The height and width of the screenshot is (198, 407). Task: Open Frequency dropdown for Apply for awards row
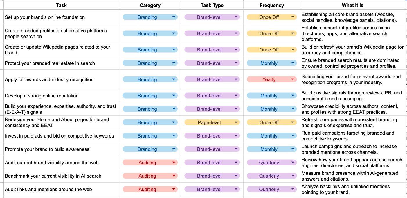pyautogui.click(x=272, y=79)
